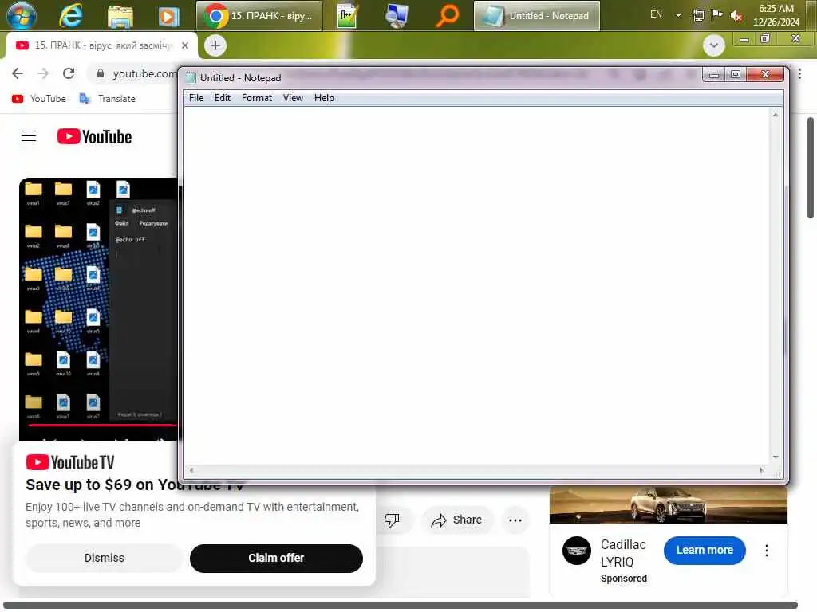Launch Internet Explorer from the taskbar

pyautogui.click(x=71, y=15)
